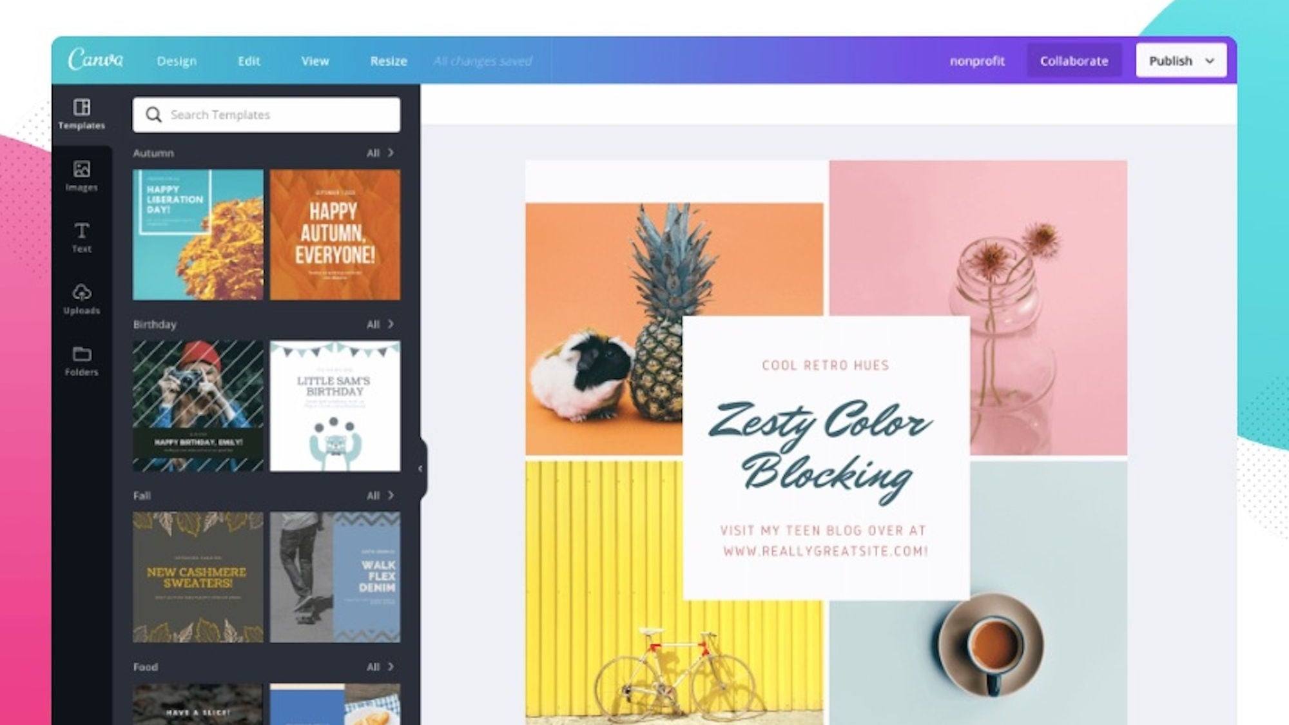Image resolution: width=1289 pixels, height=725 pixels.
Task: Open the Images panel
Action: [81, 175]
